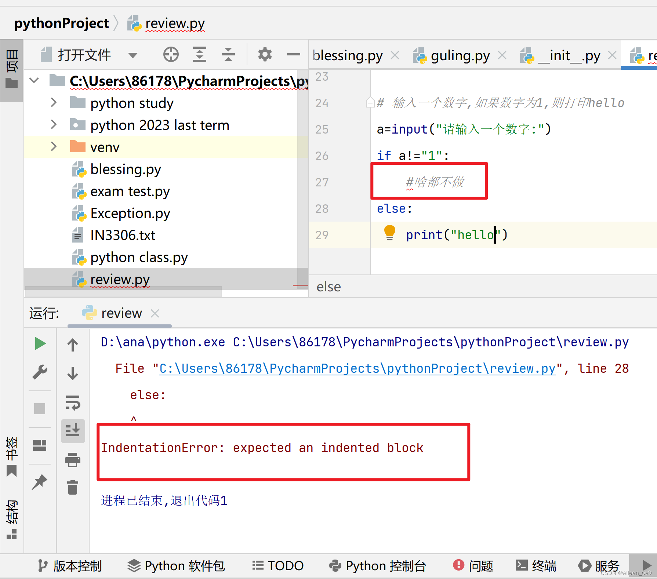
Task: Open the 问题 problems tool window
Action: (x=473, y=565)
